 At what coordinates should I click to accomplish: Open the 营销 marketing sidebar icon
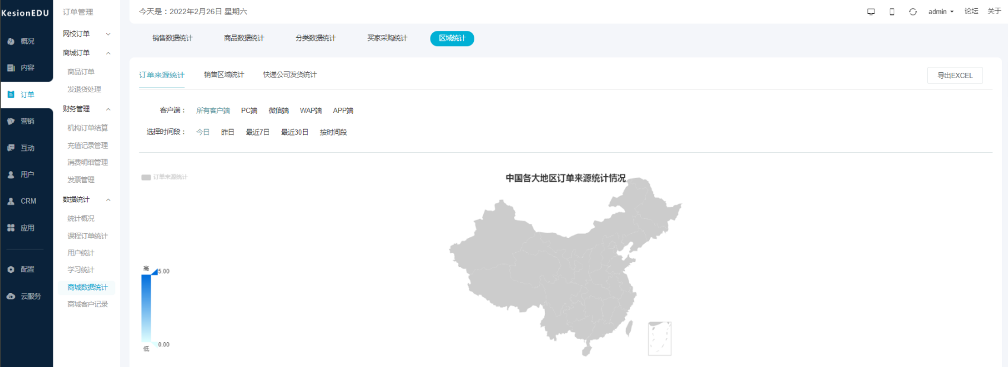[11, 121]
